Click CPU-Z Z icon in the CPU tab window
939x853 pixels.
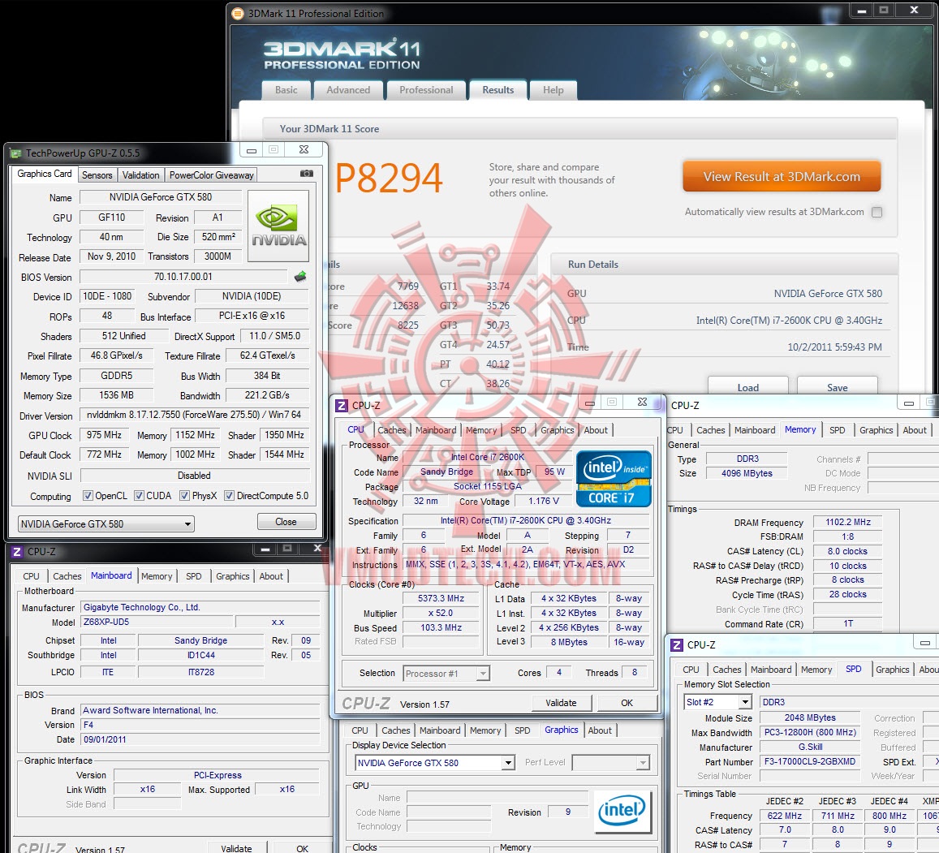click(342, 406)
